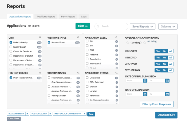Screen dimensions: 187x124
Task: Set Withdrawn filter to No
Action: 165,70
